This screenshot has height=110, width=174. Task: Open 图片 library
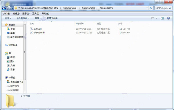pyautogui.click(x=12, y=61)
